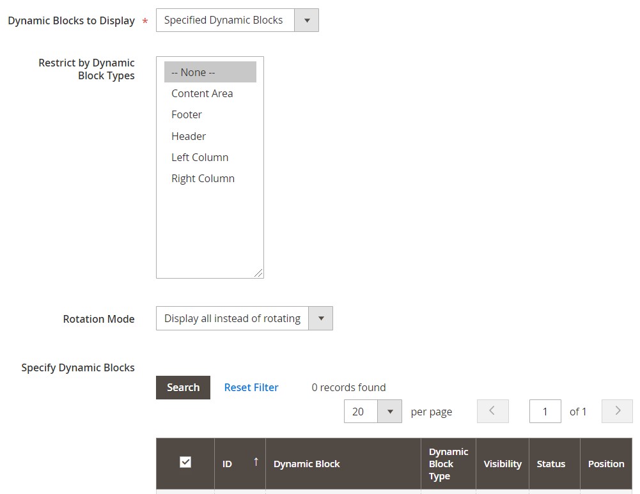Select Right Column block type
The image size is (640, 494).
[x=203, y=178]
